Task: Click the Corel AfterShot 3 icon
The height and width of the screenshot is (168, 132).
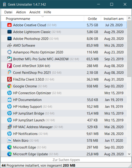Action: click(10, 66)
